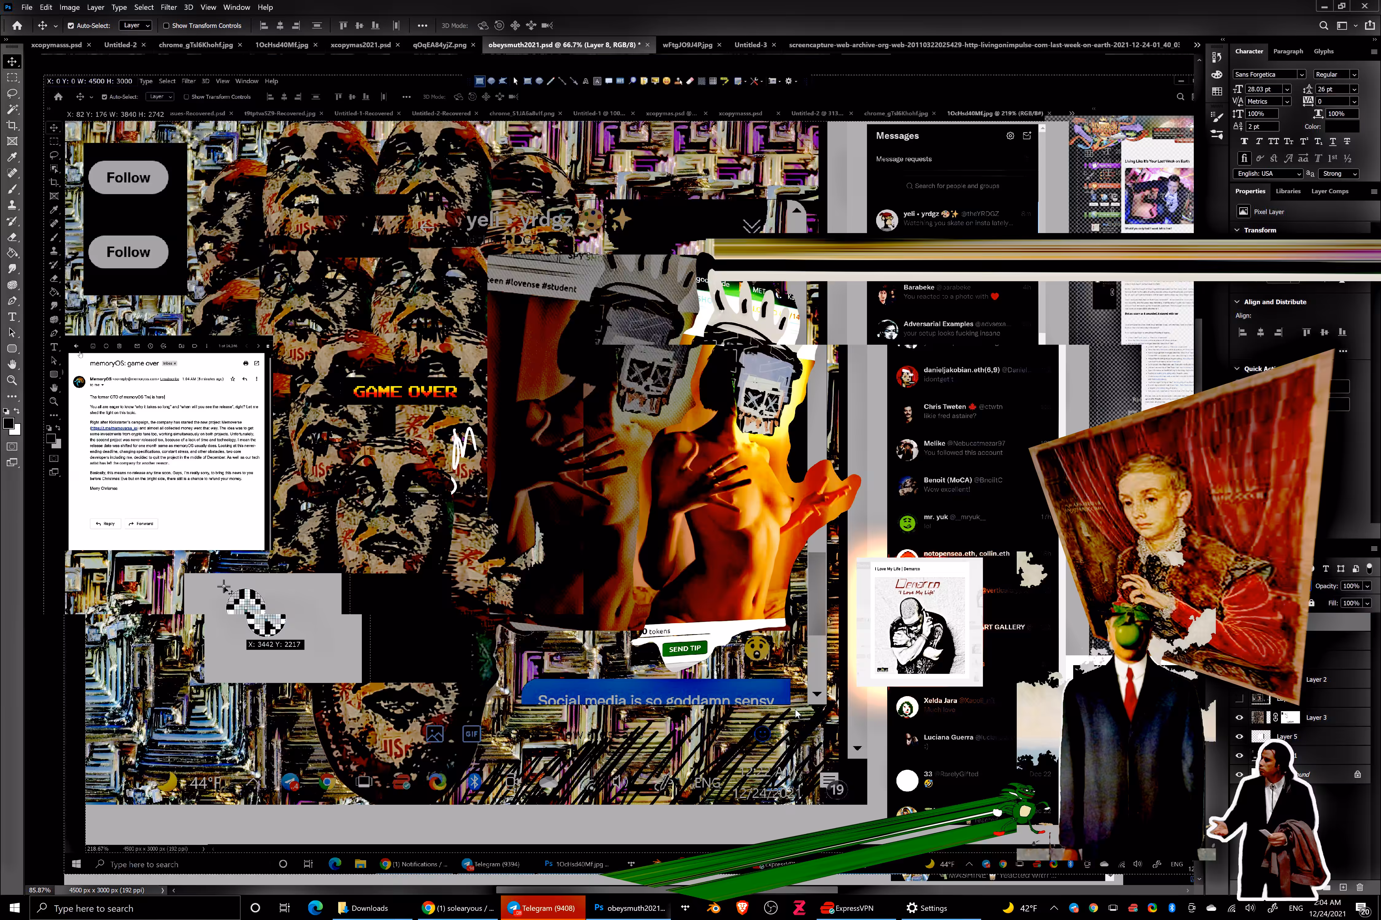The height and width of the screenshot is (920, 1381).
Task: Expand the layer Opacity dropdown arrow
Action: pos(1367,586)
